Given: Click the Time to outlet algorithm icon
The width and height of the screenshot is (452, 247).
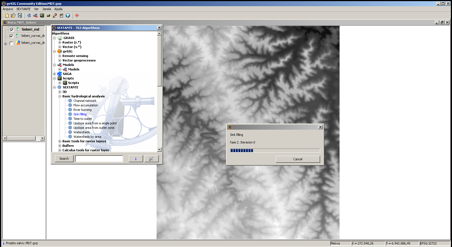Looking at the screenshot, I should (x=70, y=119).
